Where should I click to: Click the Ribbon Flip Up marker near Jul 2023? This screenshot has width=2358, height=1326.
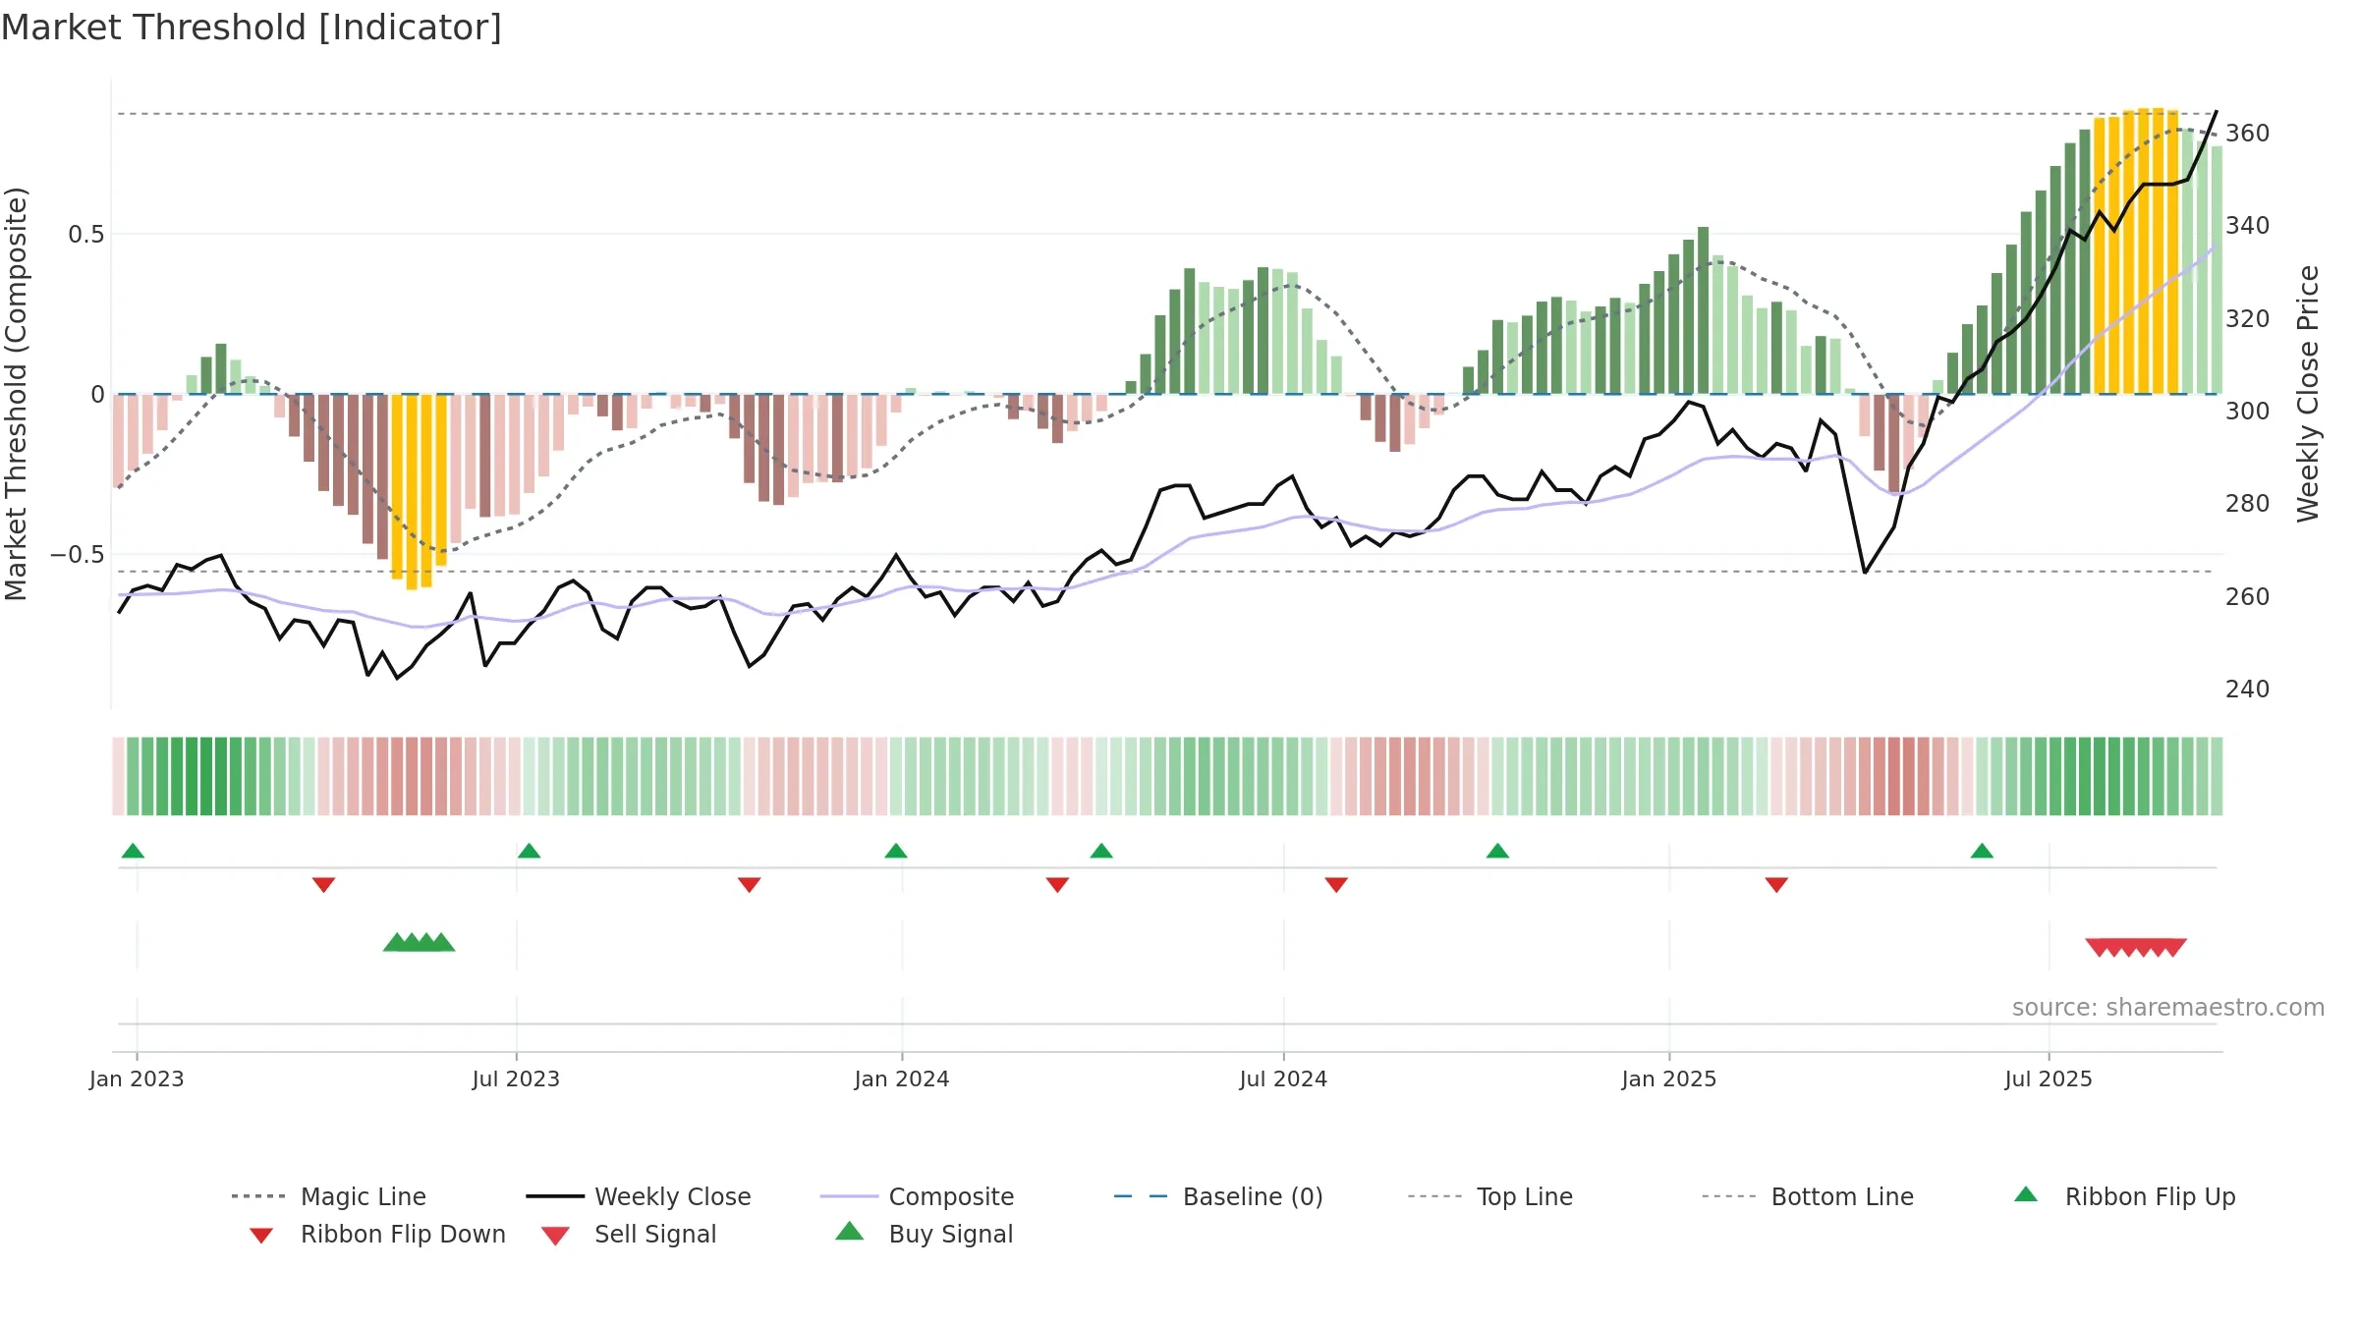[529, 851]
